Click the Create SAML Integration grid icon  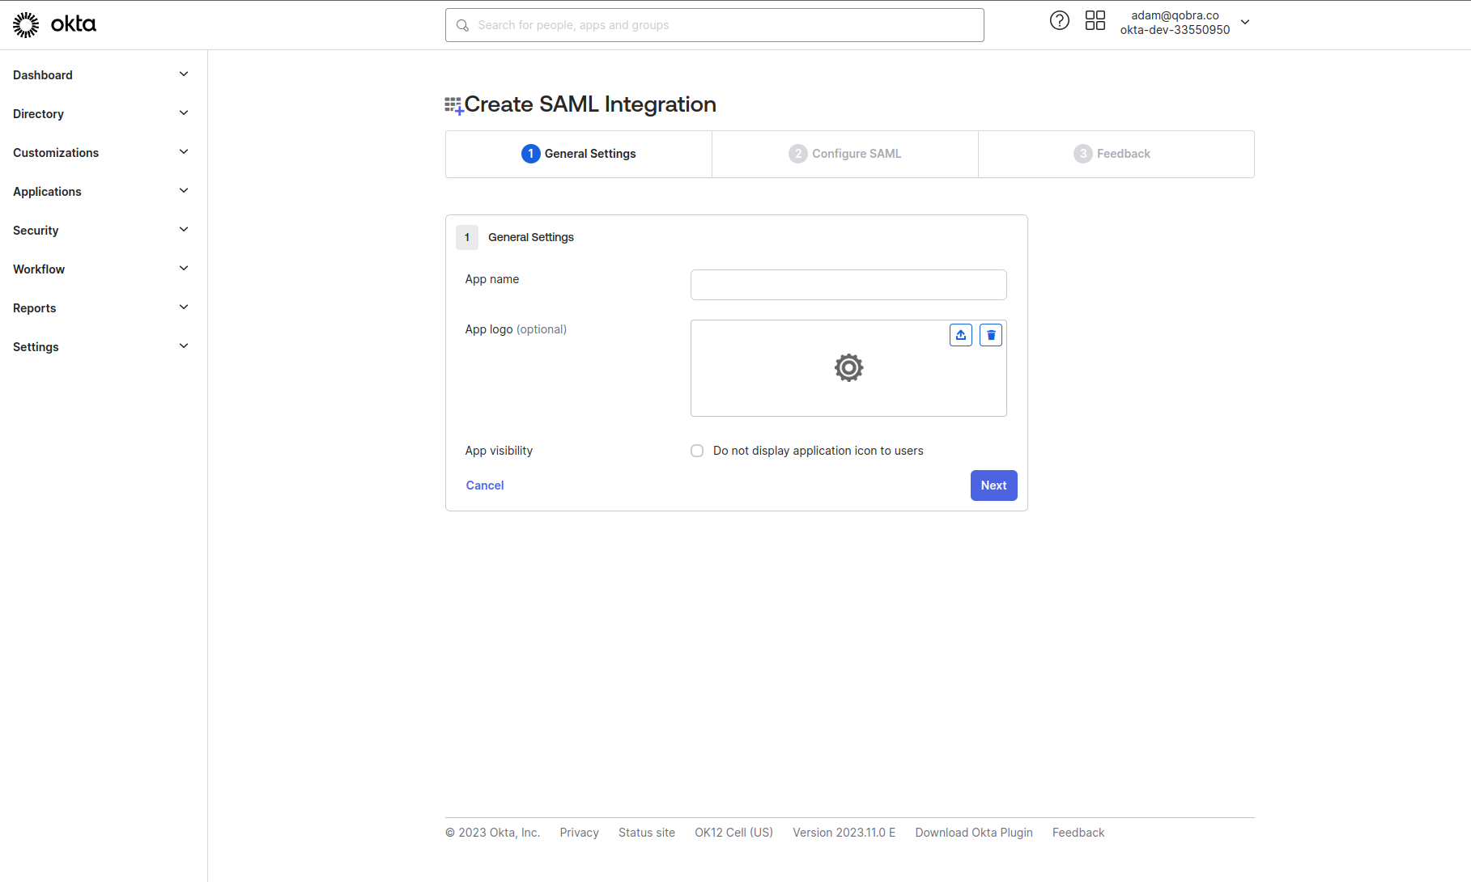453,105
